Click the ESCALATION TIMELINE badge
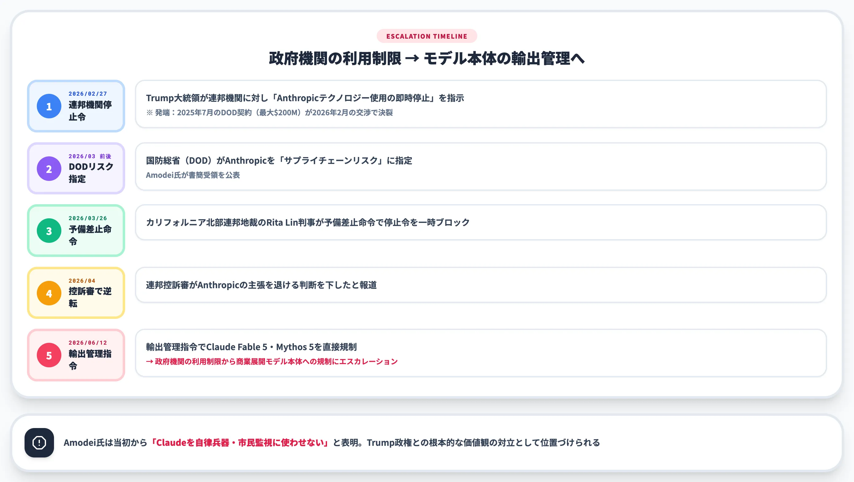This screenshot has width=854, height=482. (427, 36)
